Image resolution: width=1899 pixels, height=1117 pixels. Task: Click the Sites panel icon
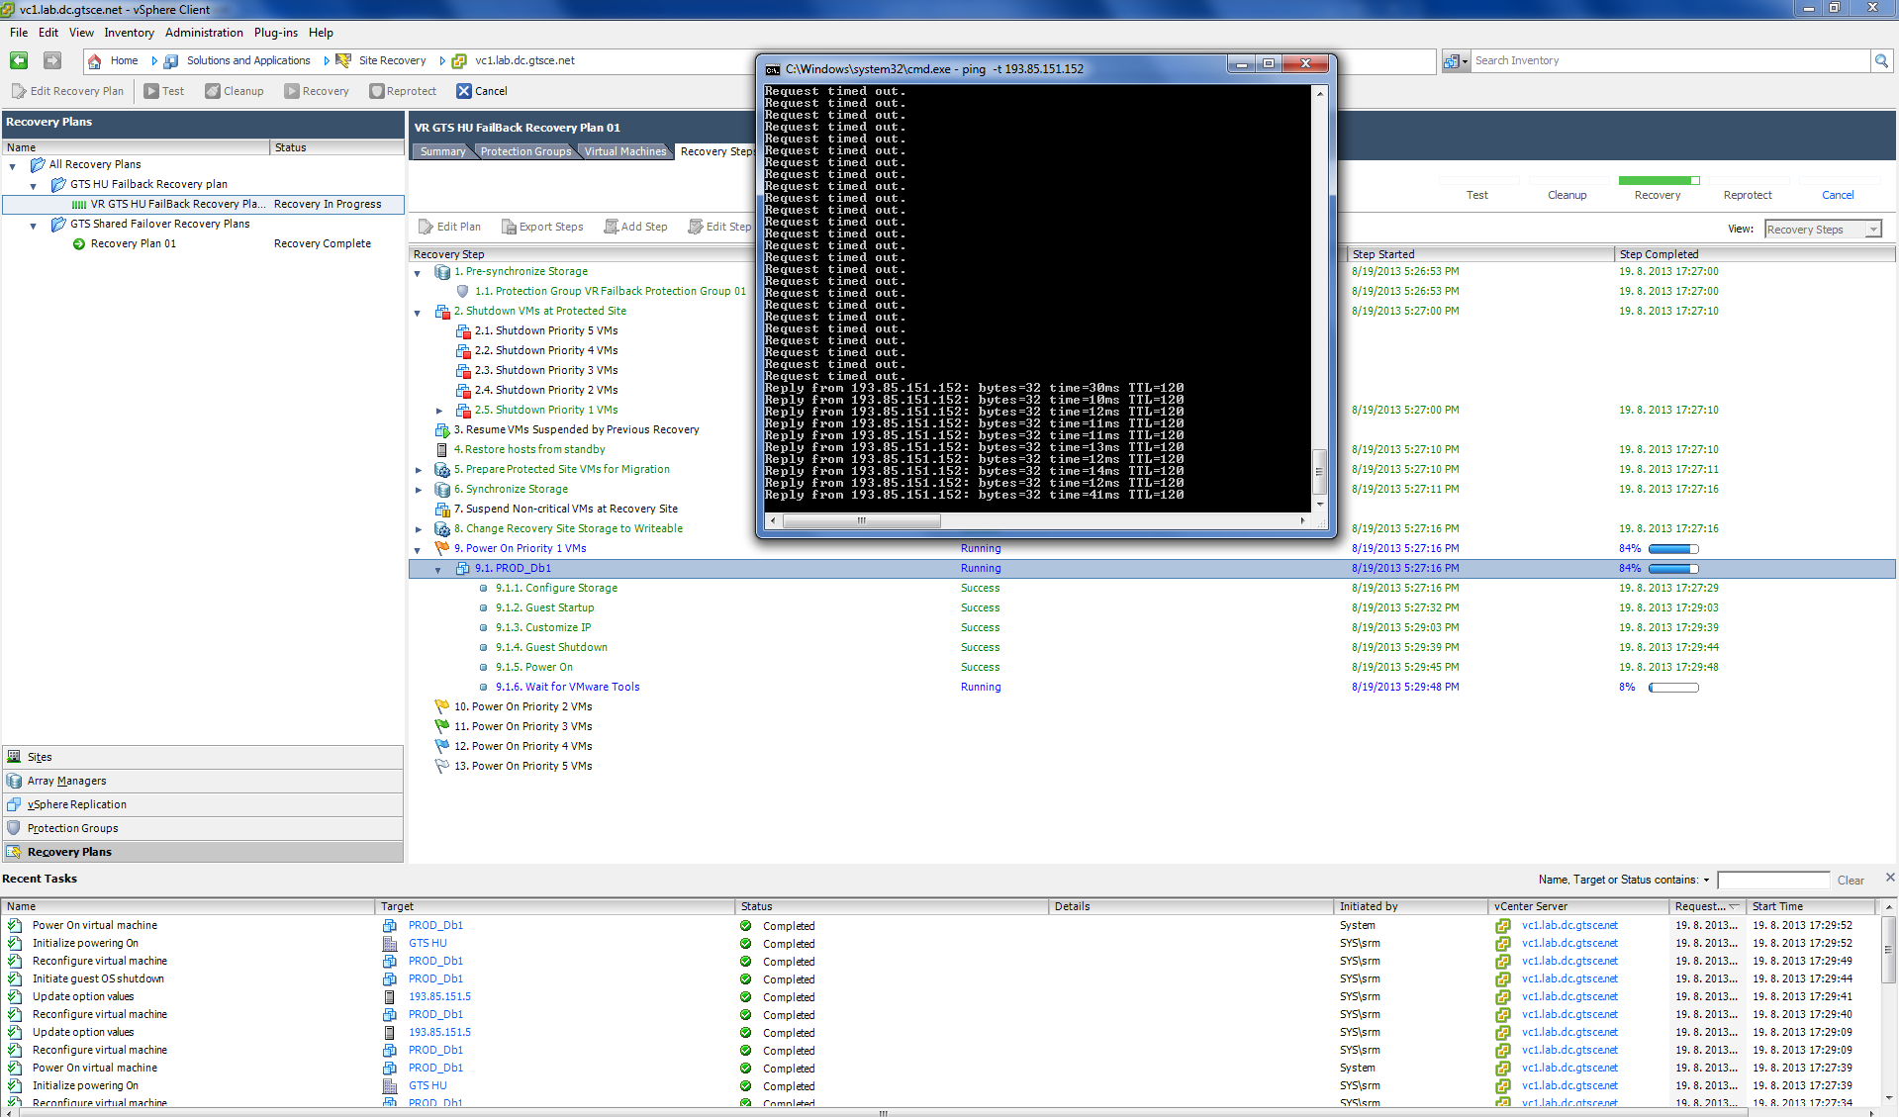14,757
